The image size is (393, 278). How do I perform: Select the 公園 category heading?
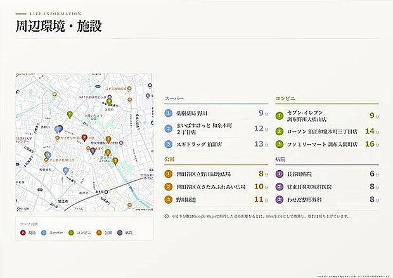tap(169, 159)
